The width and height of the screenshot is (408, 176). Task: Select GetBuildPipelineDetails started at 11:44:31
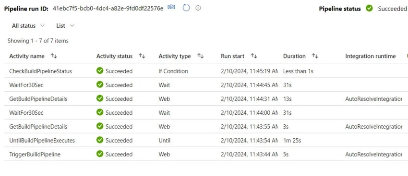click(x=38, y=99)
